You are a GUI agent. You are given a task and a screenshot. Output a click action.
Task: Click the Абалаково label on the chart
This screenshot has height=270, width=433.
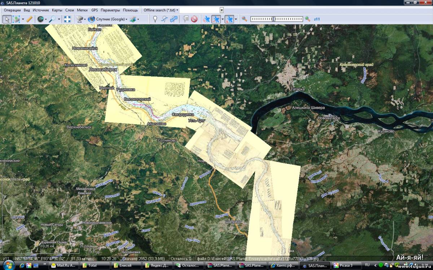(157, 123)
